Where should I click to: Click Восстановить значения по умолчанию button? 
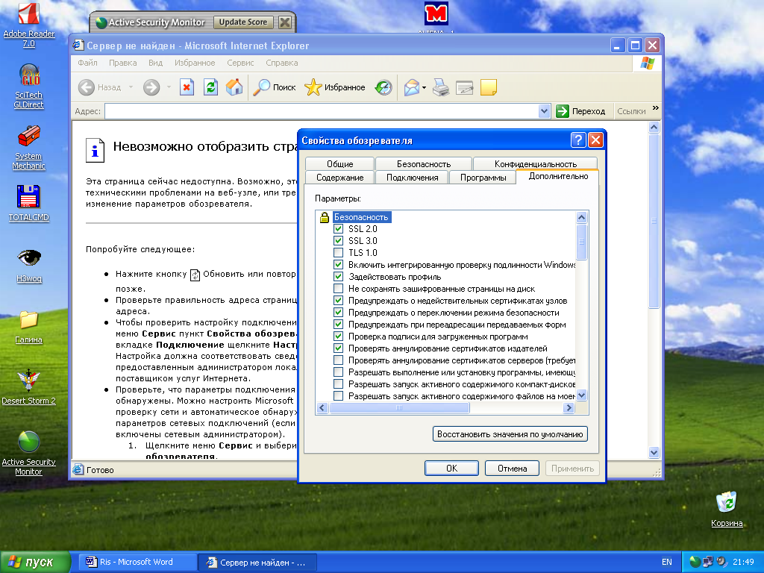pyautogui.click(x=510, y=434)
